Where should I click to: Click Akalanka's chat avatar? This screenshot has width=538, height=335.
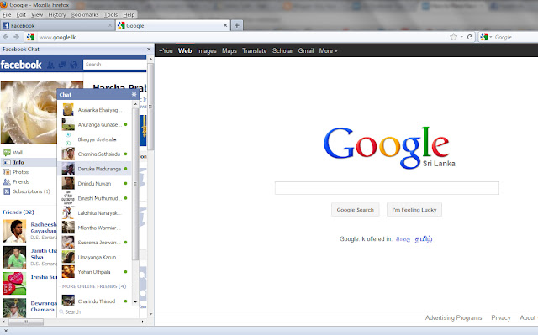pos(68,110)
